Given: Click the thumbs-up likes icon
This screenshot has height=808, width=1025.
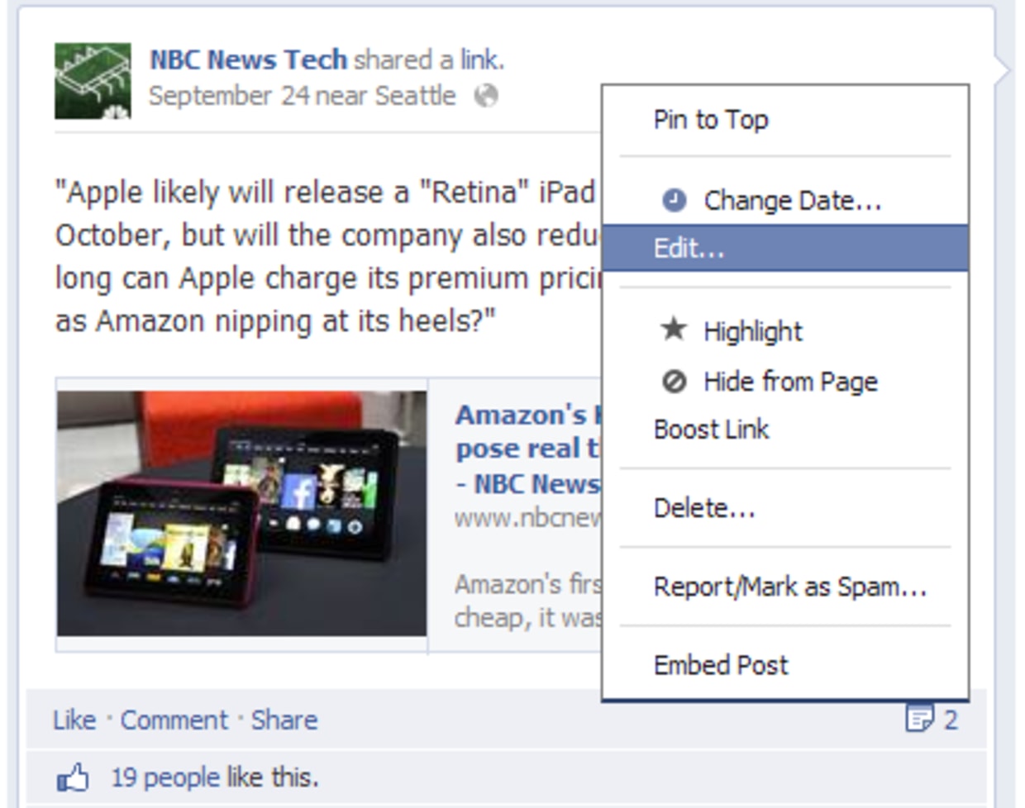Looking at the screenshot, I should point(72,778).
